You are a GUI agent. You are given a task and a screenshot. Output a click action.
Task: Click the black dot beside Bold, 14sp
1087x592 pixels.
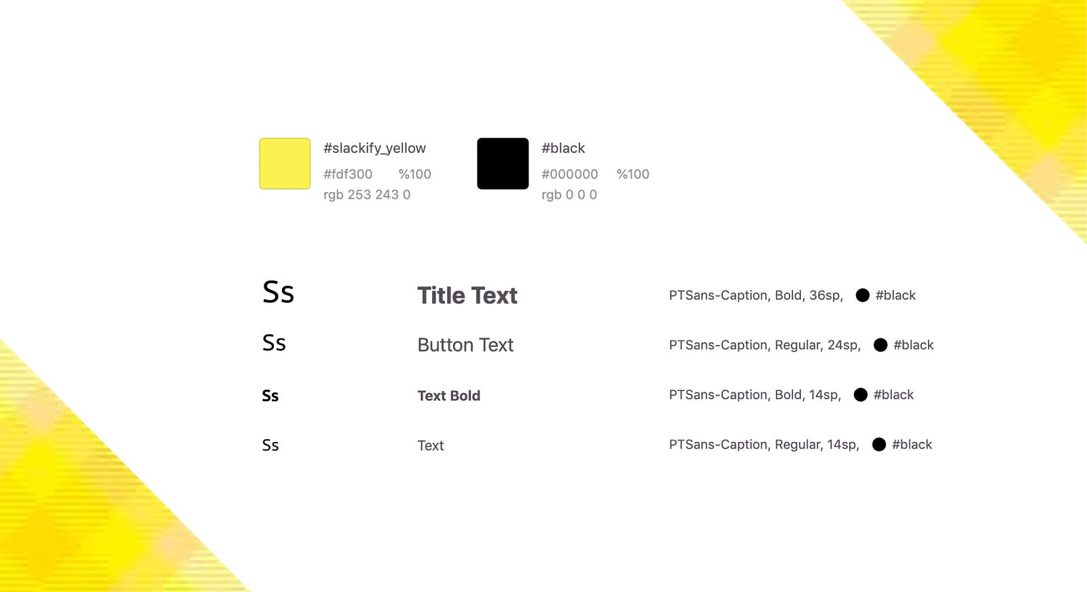pyautogui.click(x=860, y=395)
